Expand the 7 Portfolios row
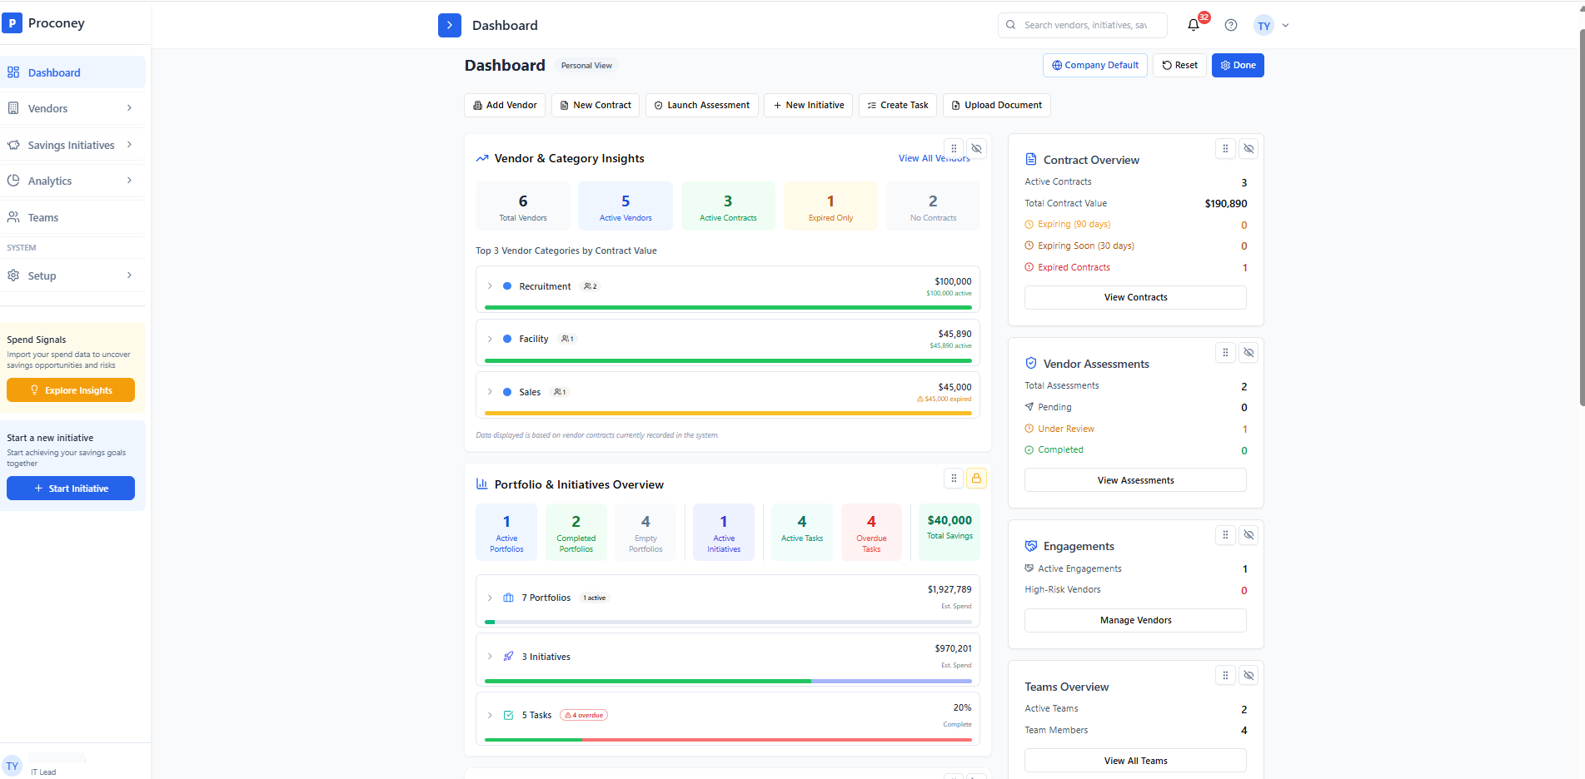1585x779 pixels. 490,598
